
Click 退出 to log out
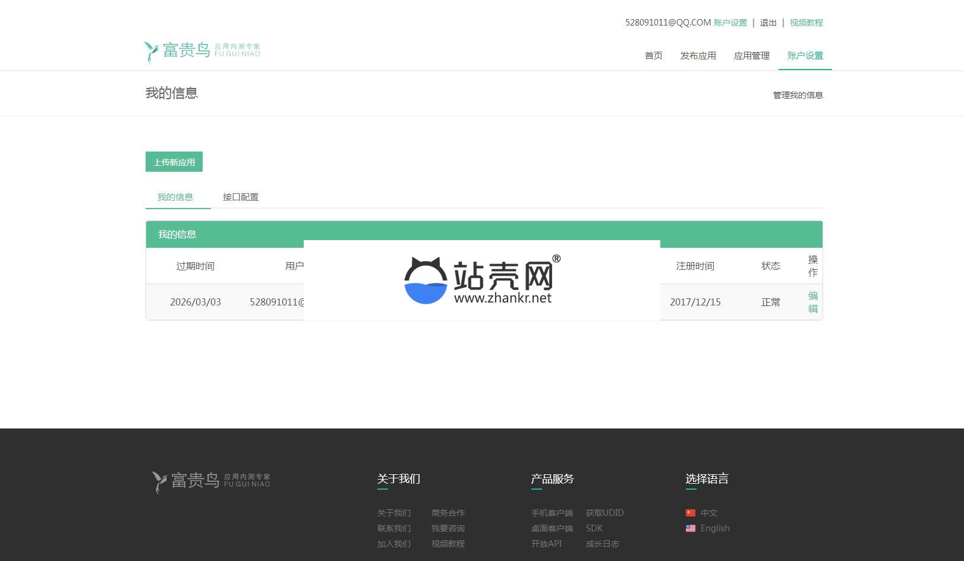click(x=768, y=23)
